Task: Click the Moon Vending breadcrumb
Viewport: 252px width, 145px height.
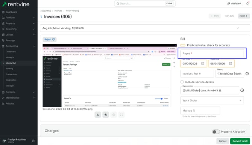Action: click(x=72, y=11)
